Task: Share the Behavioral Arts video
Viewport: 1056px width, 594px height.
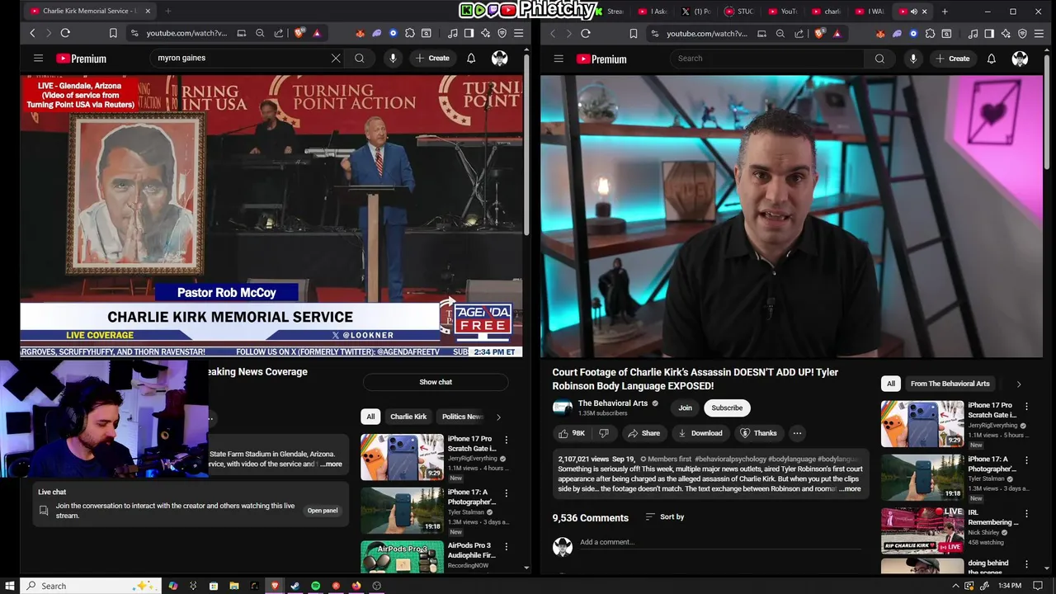Action: [x=643, y=433]
